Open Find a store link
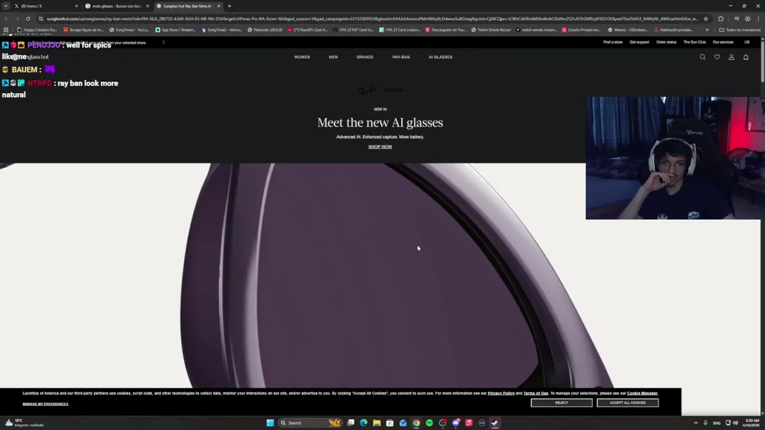The image size is (765, 430). tap(613, 42)
